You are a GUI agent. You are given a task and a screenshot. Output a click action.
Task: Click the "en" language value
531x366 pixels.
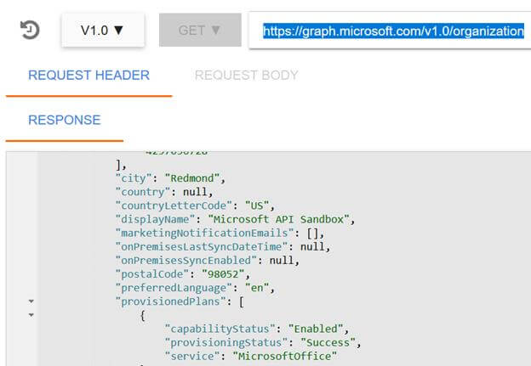coord(257,288)
